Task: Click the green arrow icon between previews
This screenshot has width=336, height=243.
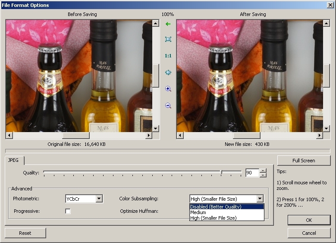Action: coord(168,24)
